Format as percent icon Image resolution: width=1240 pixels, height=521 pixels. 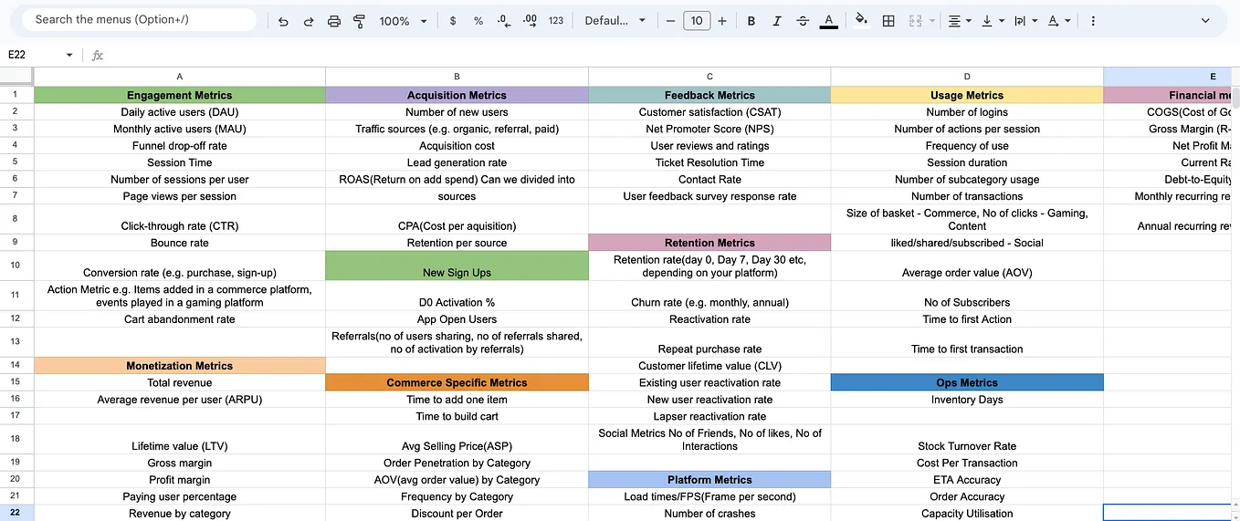pos(478,20)
